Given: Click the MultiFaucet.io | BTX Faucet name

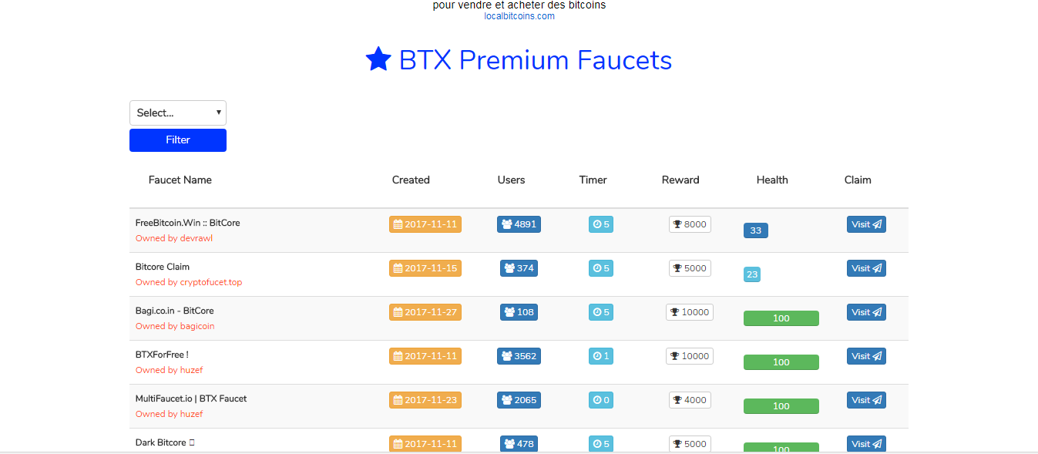Looking at the screenshot, I should point(191,399).
